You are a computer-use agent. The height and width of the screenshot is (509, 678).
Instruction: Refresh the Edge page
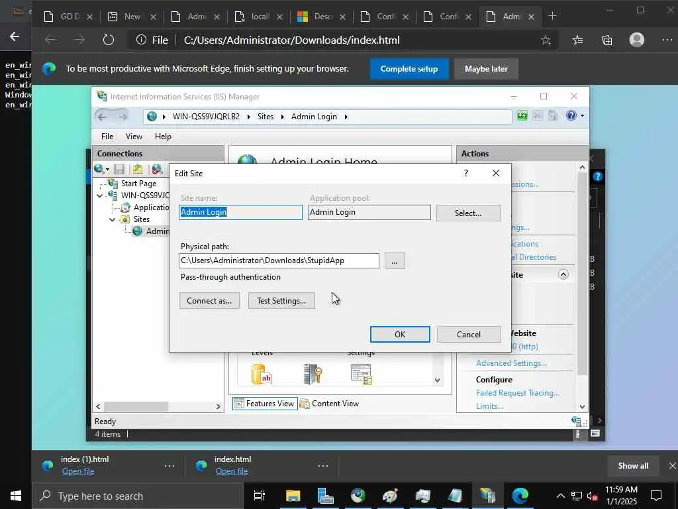[108, 40]
